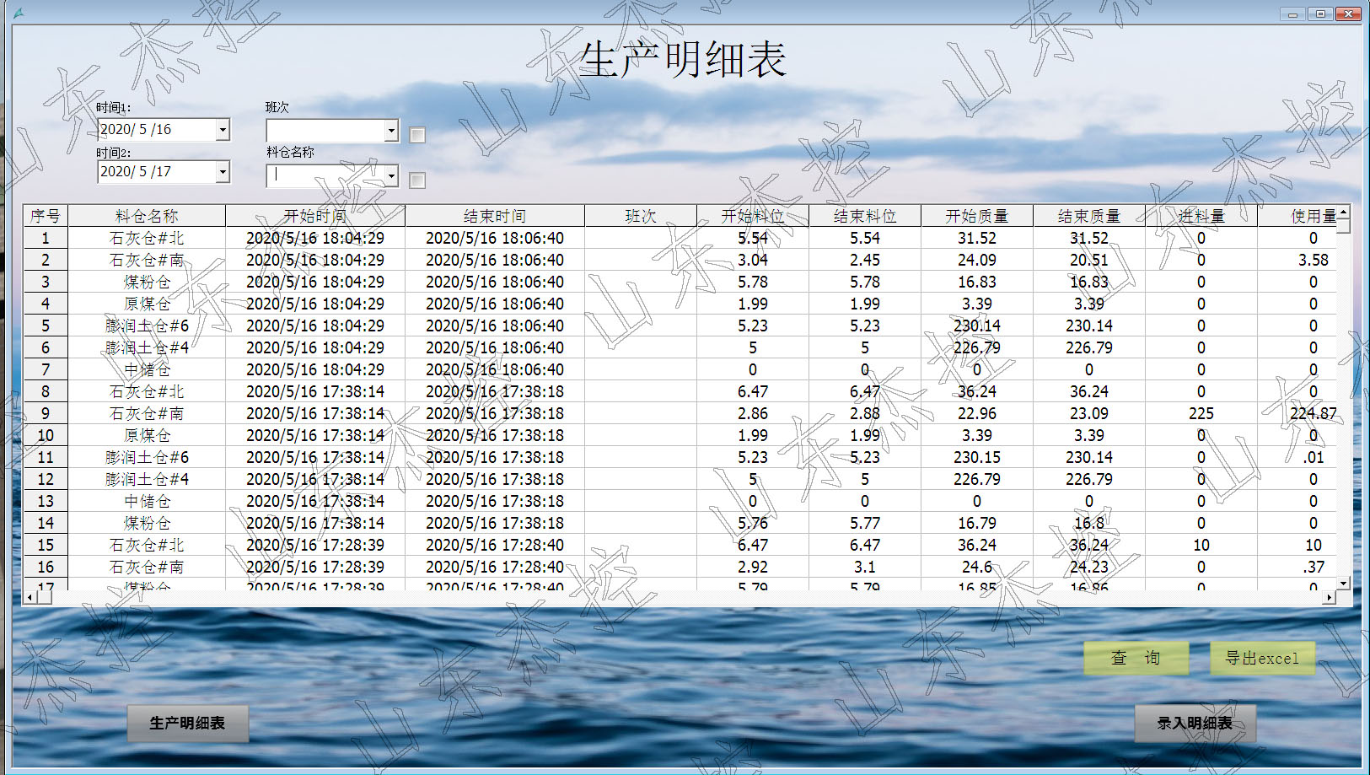Open the 生产明细表 button at bottom
This screenshot has height=775, width=1370.
pyautogui.click(x=187, y=724)
